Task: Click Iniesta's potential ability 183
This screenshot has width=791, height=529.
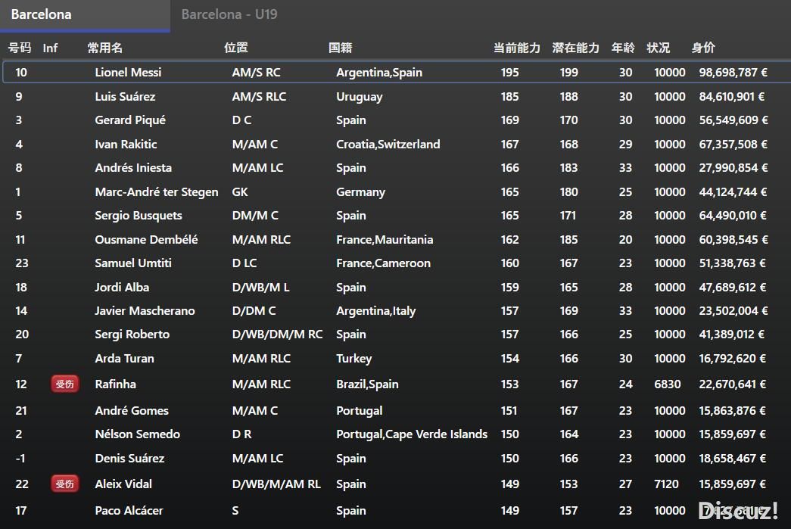Action: point(569,168)
